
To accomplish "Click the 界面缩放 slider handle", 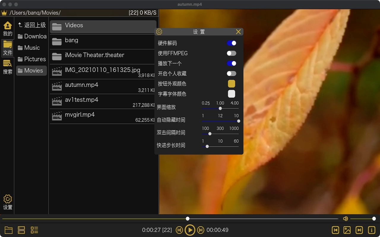I will tap(220, 108).
